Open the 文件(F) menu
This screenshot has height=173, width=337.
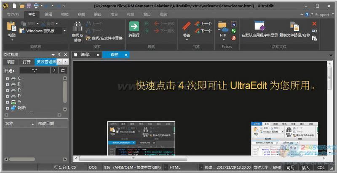pyautogui.click(x=13, y=15)
